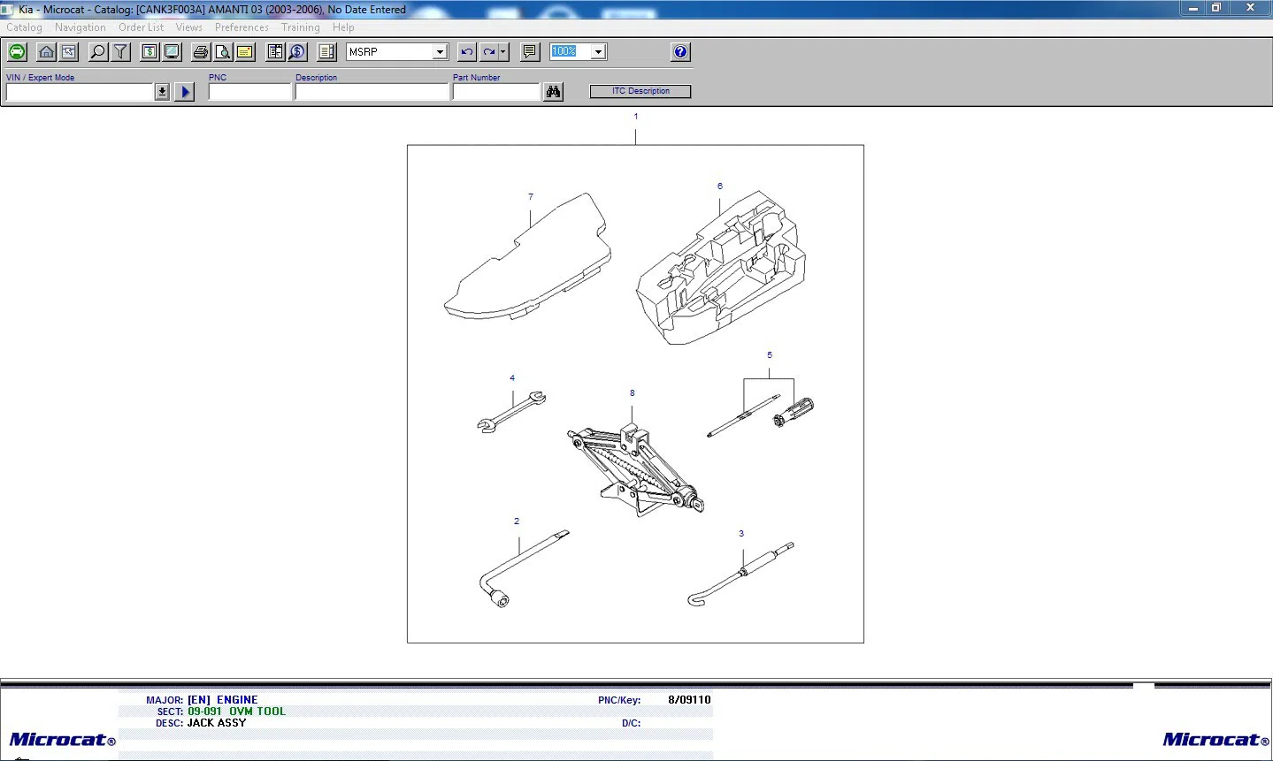
Task: Open the MSRP price type dropdown
Action: coord(440,52)
